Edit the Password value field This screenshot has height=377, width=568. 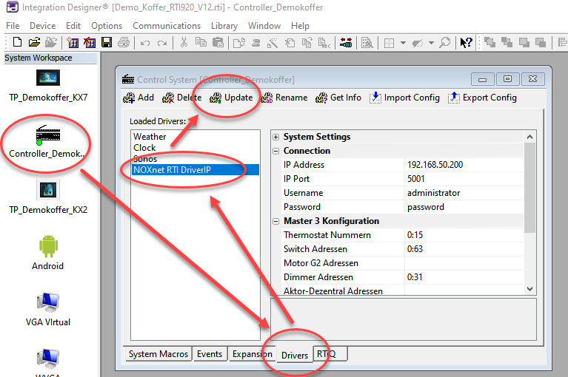point(464,207)
